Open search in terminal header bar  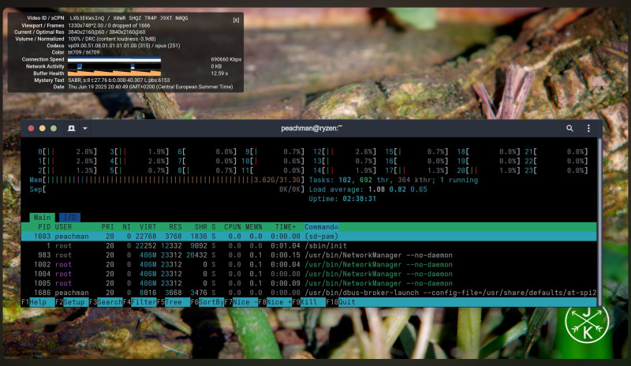click(569, 129)
